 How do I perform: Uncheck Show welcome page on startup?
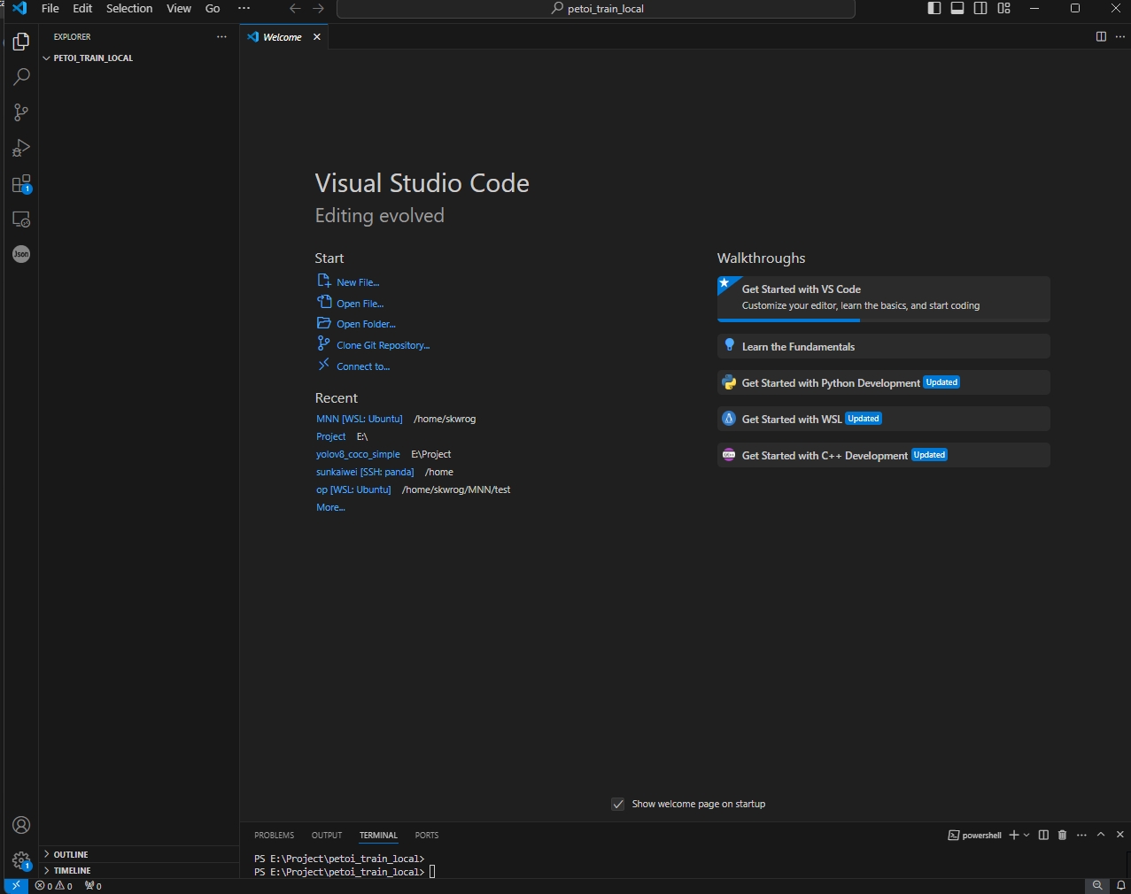click(618, 804)
